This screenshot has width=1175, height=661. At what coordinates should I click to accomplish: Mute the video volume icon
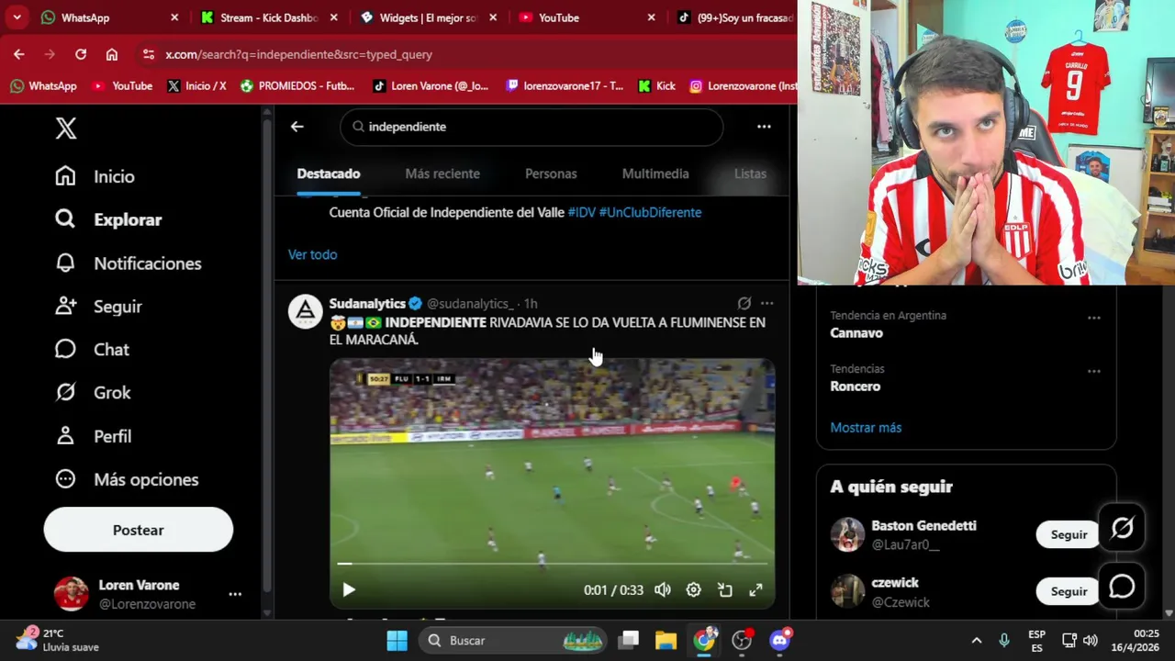pyautogui.click(x=663, y=590)
